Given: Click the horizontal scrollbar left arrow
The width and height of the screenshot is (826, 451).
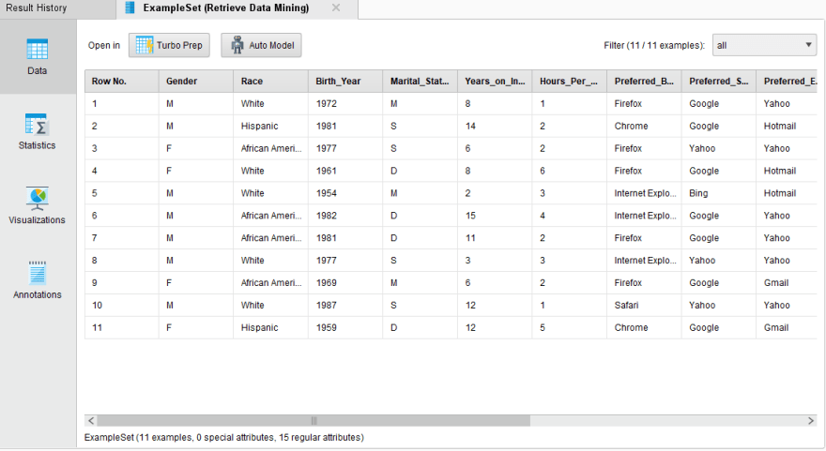Looking at the screenshot, I should tap(91, 420).
